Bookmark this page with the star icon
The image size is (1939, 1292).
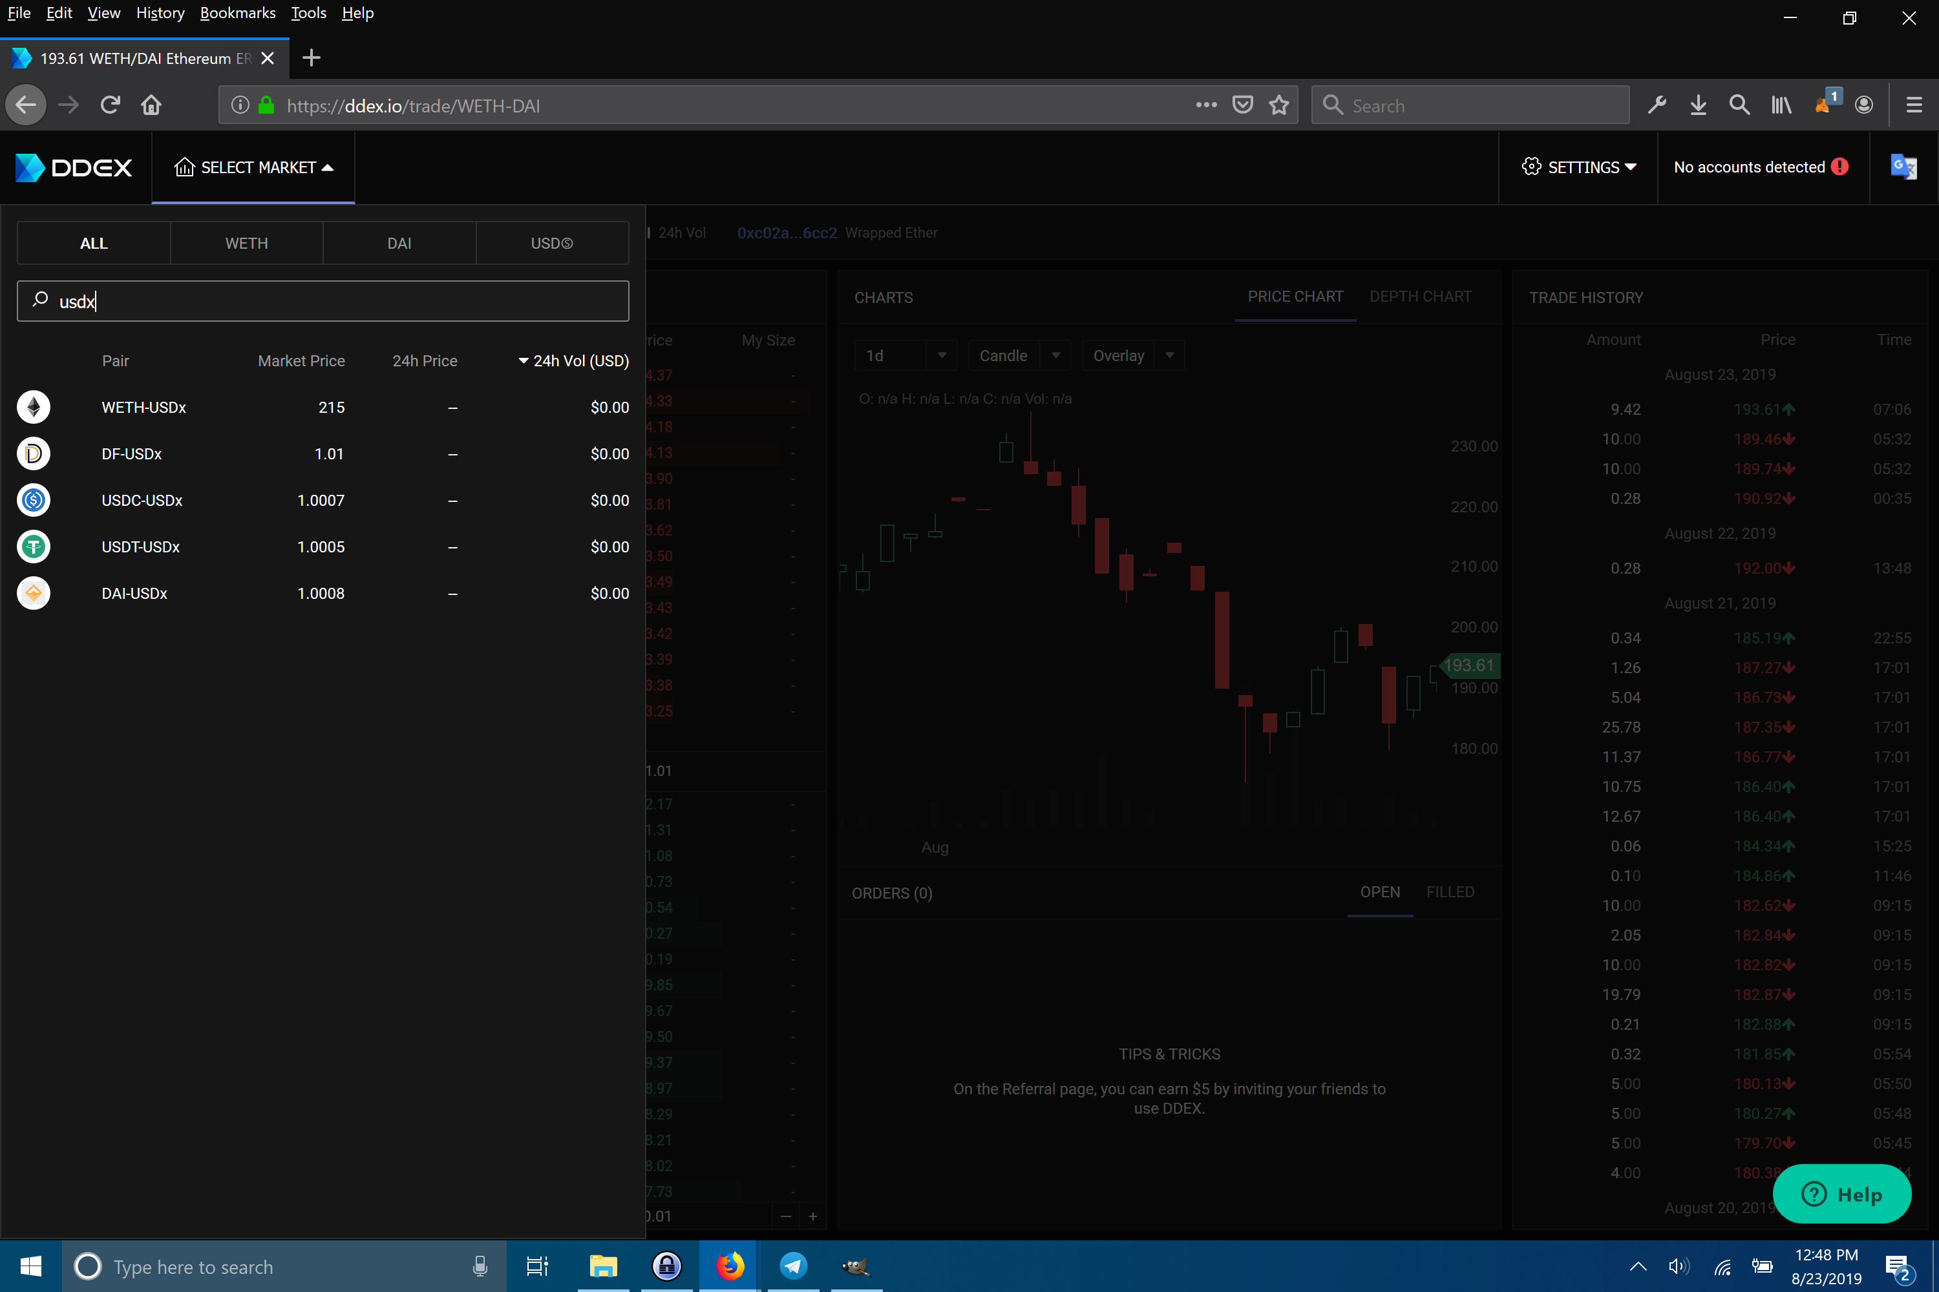[x=1278, y=105]
